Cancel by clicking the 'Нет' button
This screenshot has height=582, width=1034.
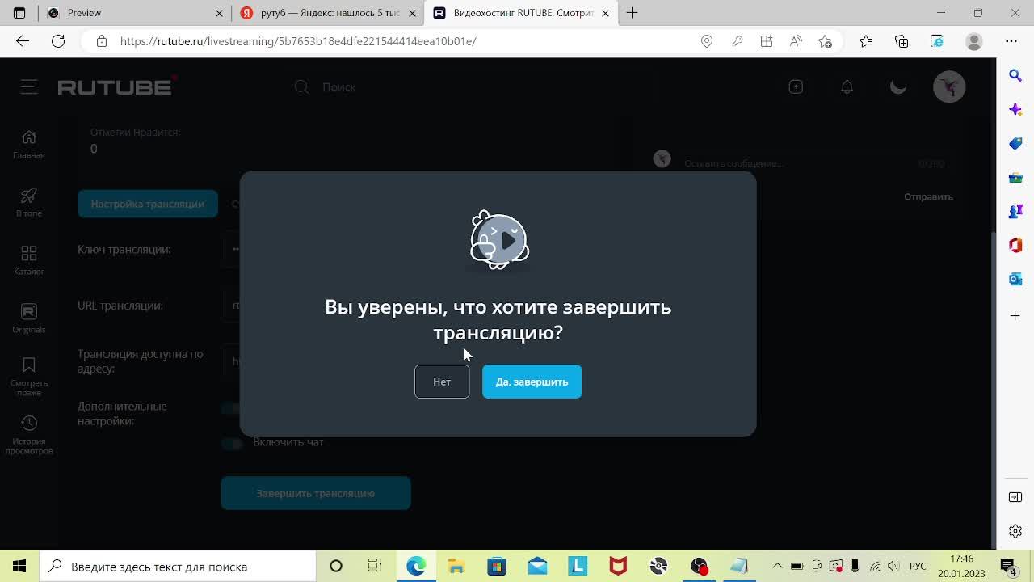click(x=442, y=382)
